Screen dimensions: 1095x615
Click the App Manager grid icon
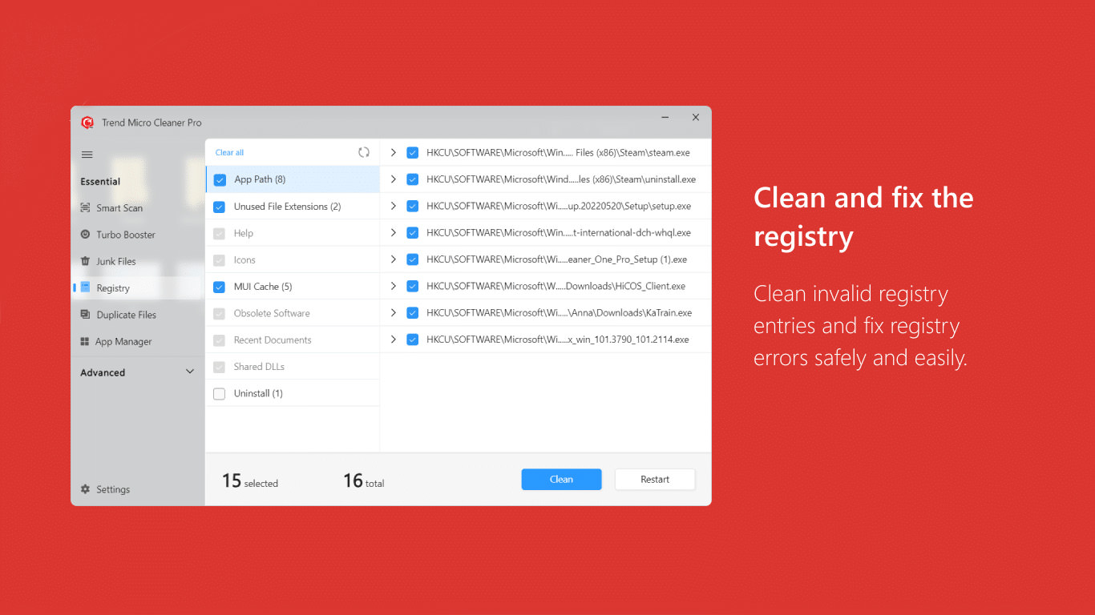pyautogui.click(x=85, y=341)
